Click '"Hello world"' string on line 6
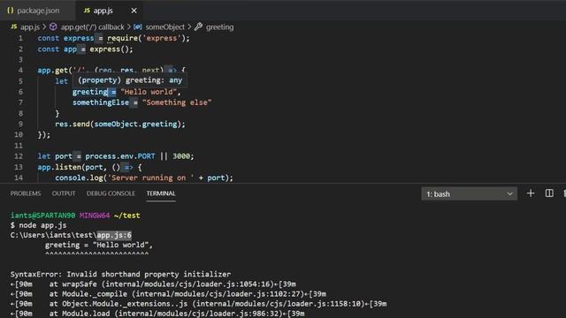 tap(149, 92)
